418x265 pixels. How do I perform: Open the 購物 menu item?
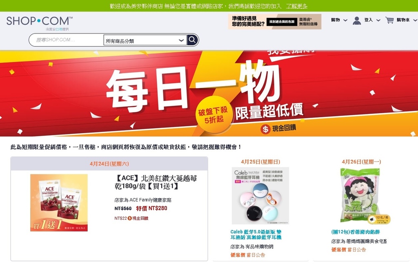[x=336, y=20]
